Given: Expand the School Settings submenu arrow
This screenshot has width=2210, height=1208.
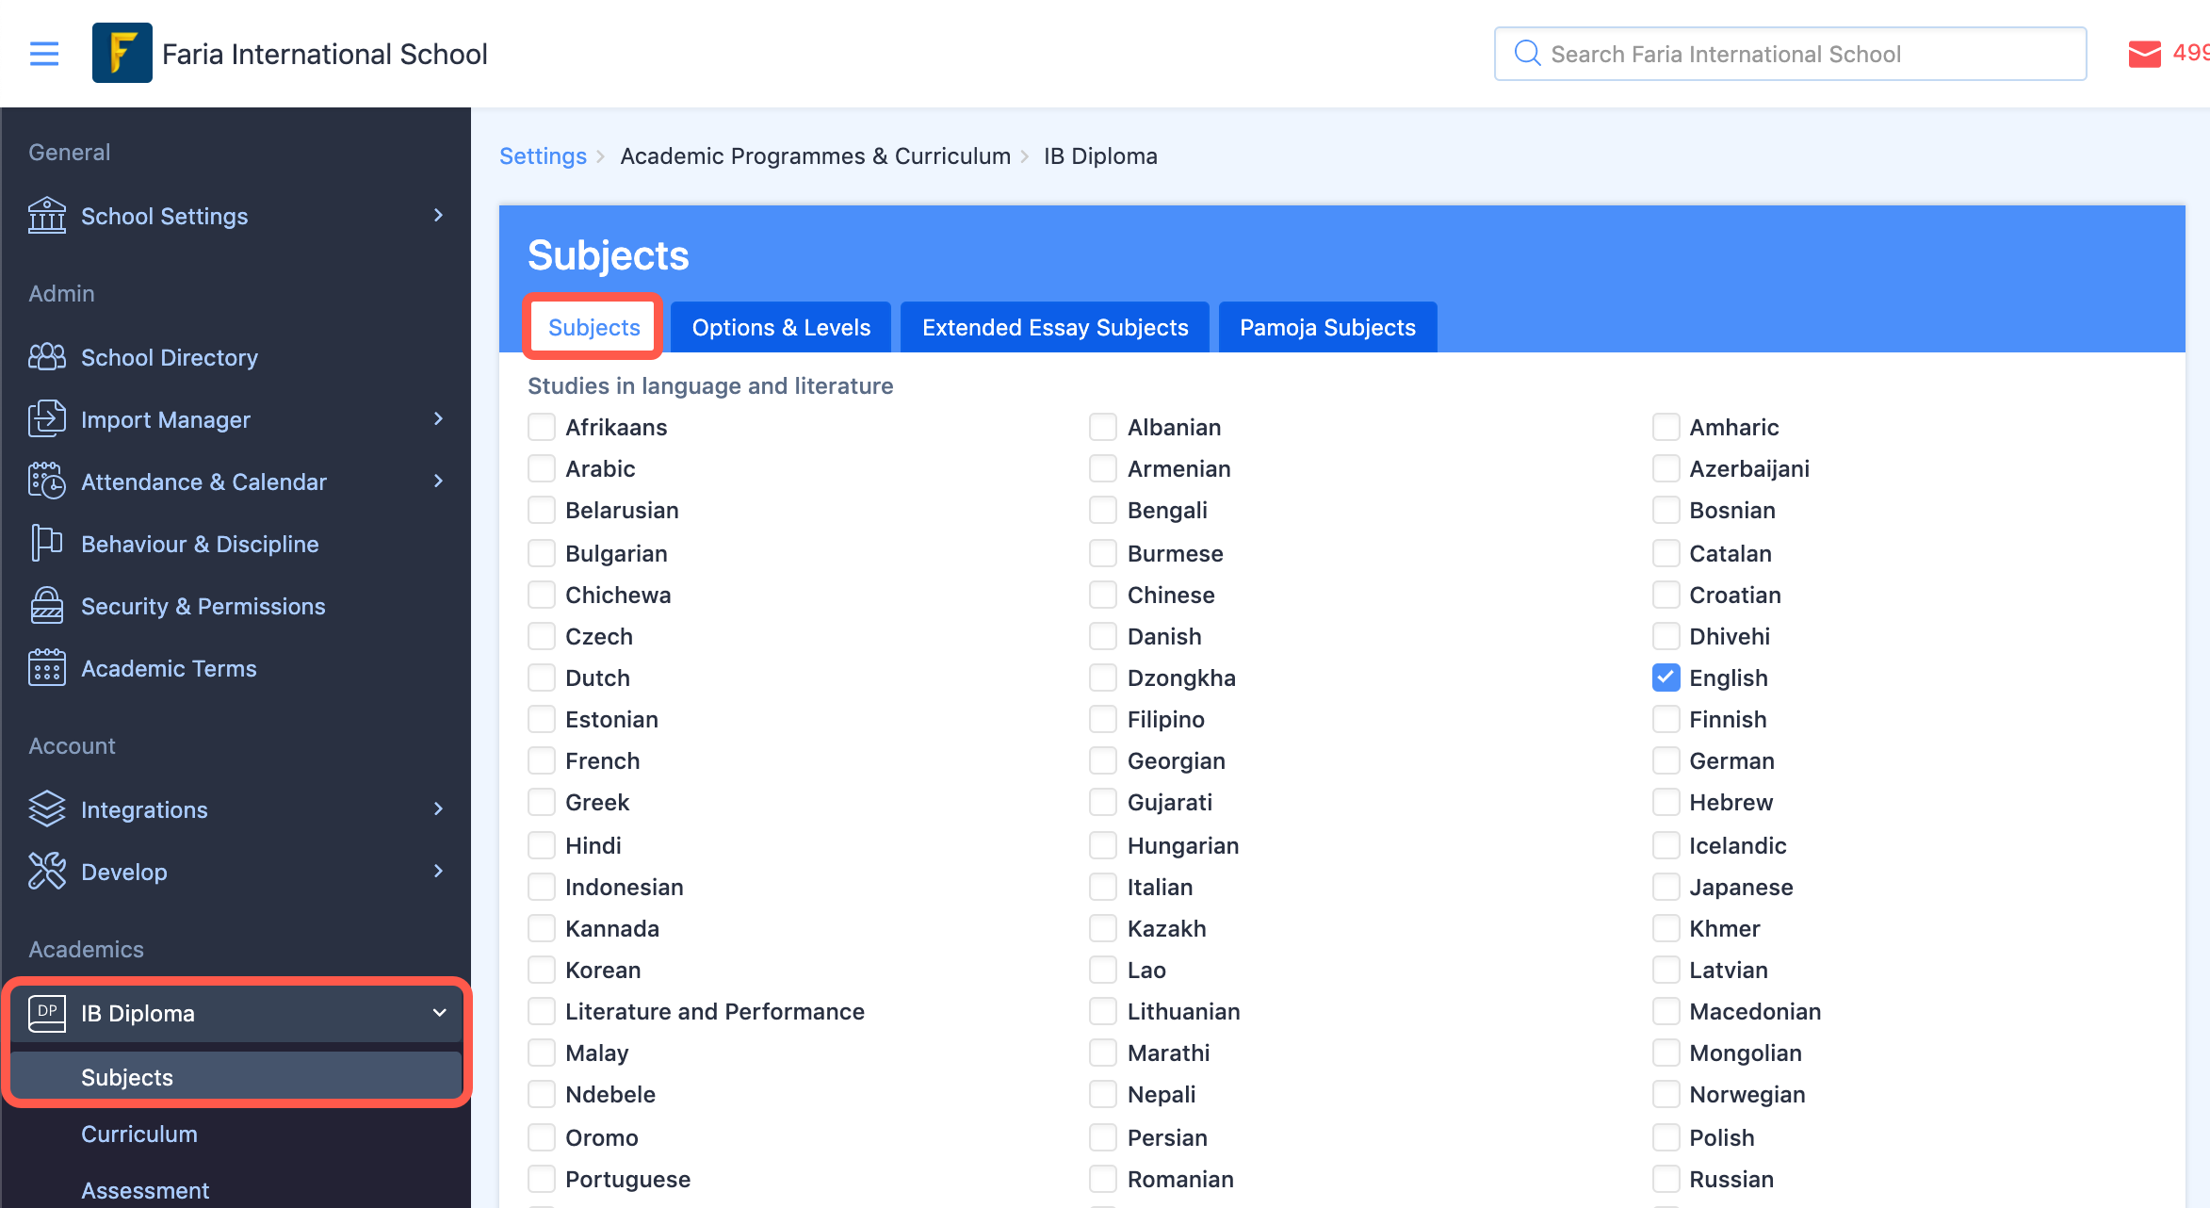Looking at the screenshot, I should coord(438,216).
